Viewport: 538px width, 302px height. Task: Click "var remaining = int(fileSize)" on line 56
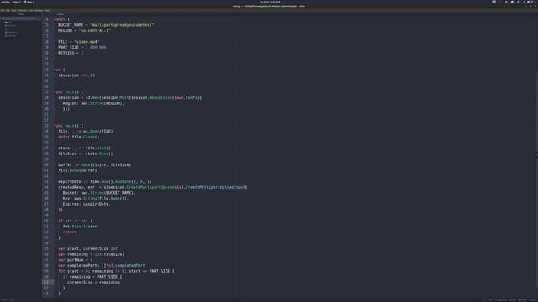pos(92,254)
